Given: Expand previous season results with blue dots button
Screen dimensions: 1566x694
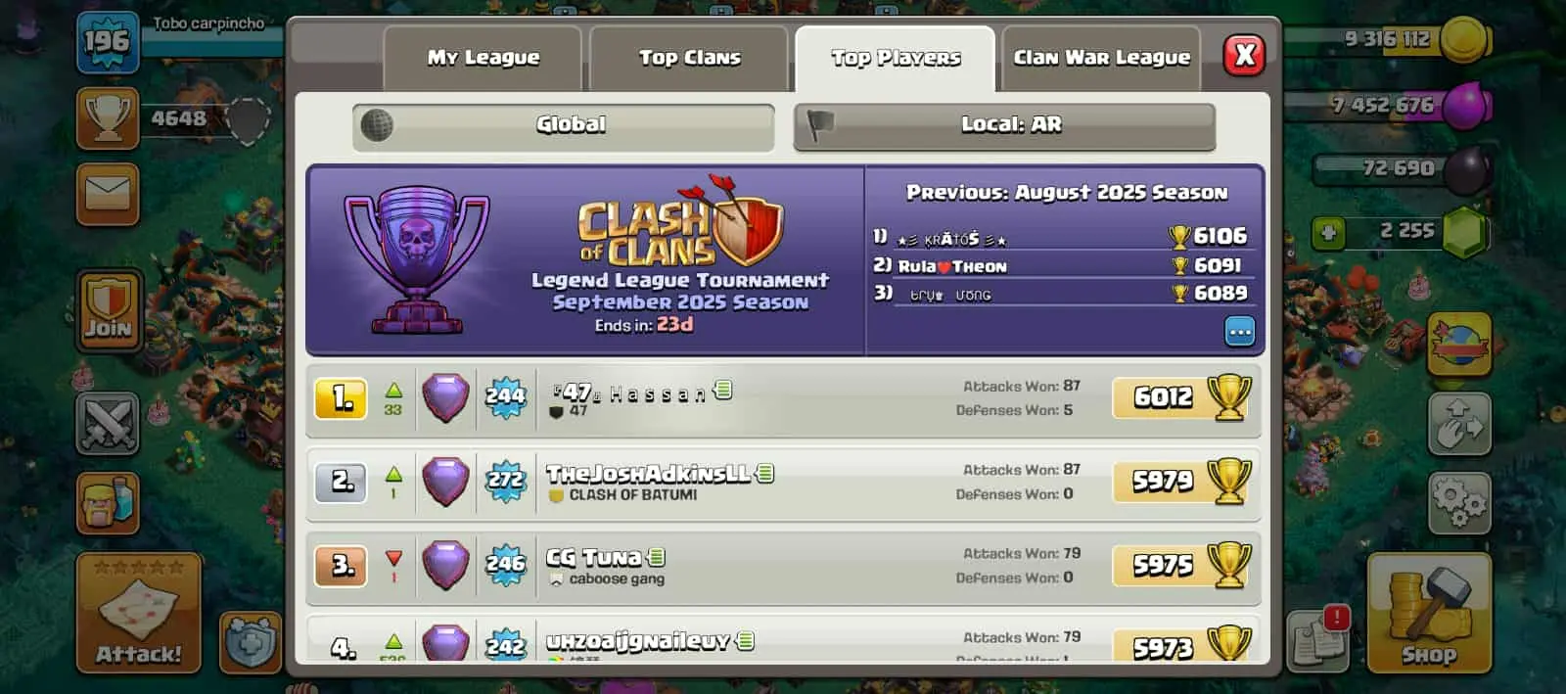Looking at the screenshot, I should pos(1240,332).
